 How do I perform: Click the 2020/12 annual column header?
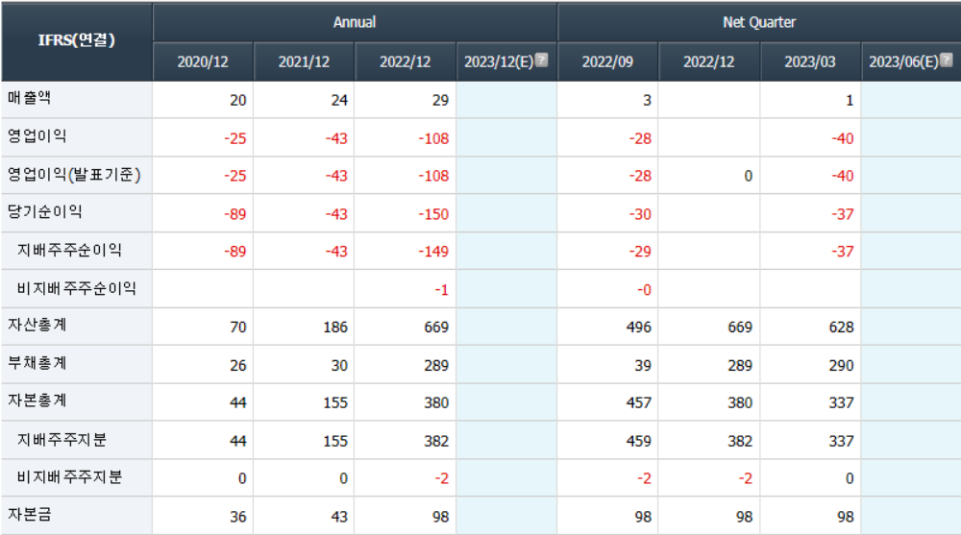tap(203, 61)
